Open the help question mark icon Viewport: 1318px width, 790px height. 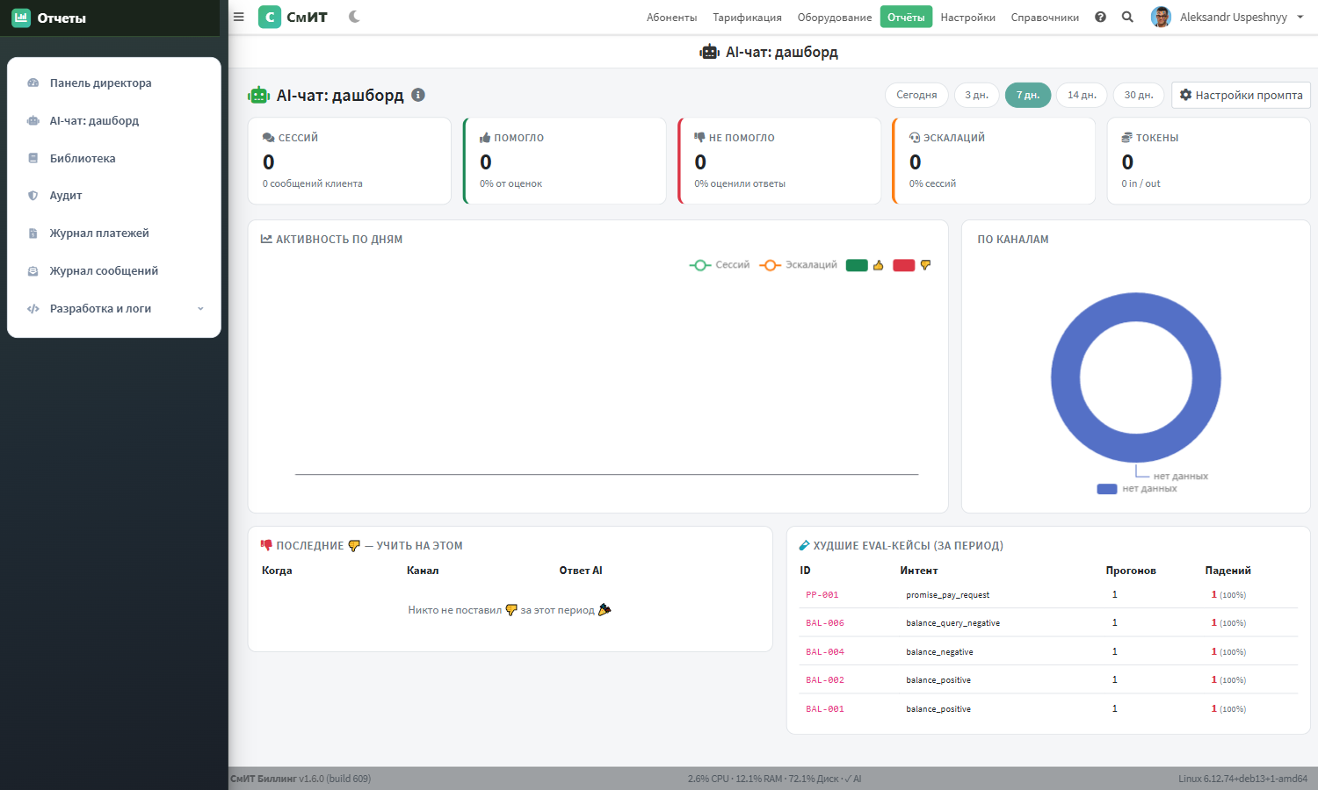pos(1100,17)
